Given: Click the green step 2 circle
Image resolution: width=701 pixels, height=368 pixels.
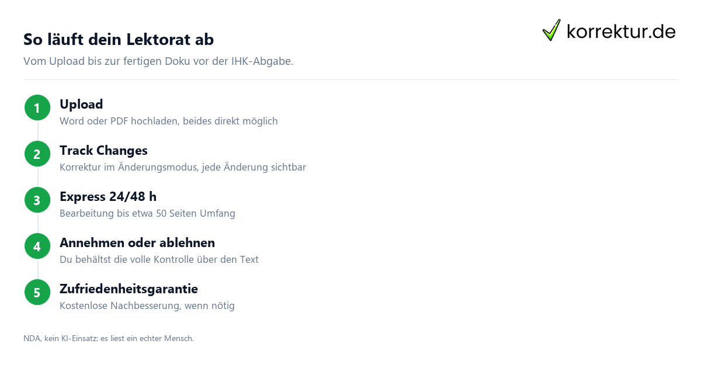Looking at the screenshot, I should (37, 154).
